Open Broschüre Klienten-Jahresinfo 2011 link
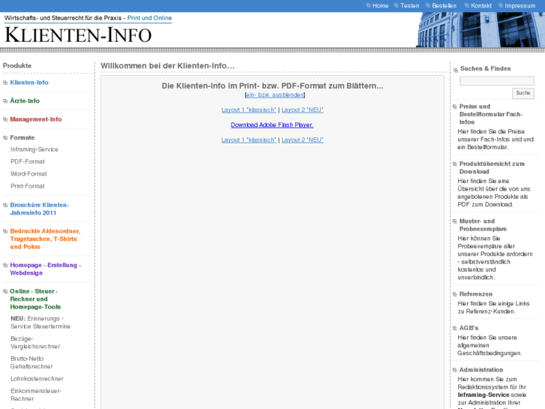This screenshot has height=409, width=545. point(39,209)
